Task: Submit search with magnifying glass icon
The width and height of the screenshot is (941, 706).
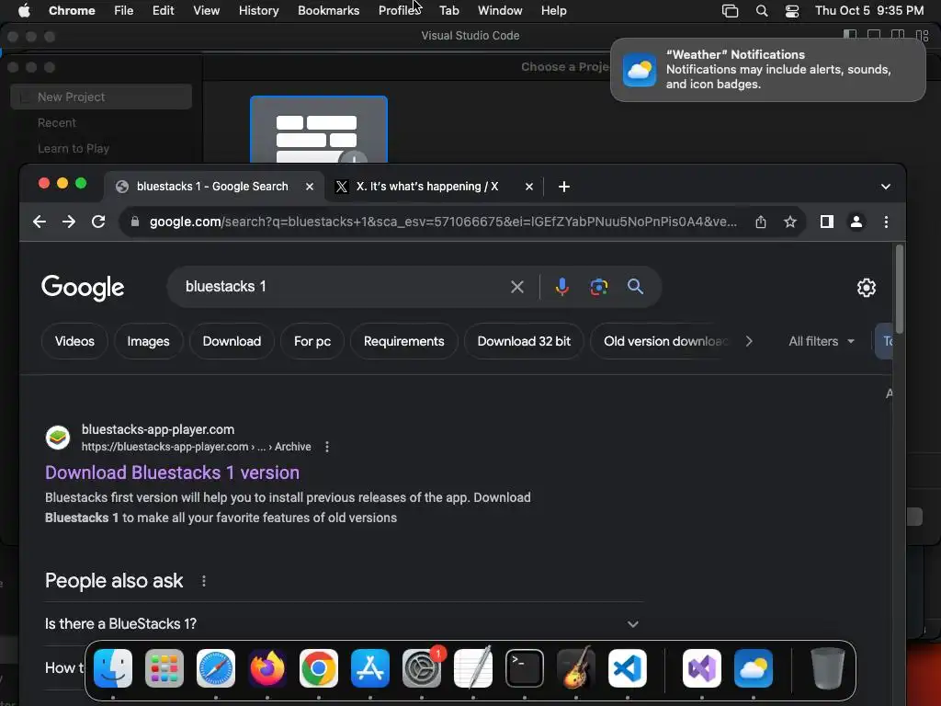Action: tap(635, 287)
